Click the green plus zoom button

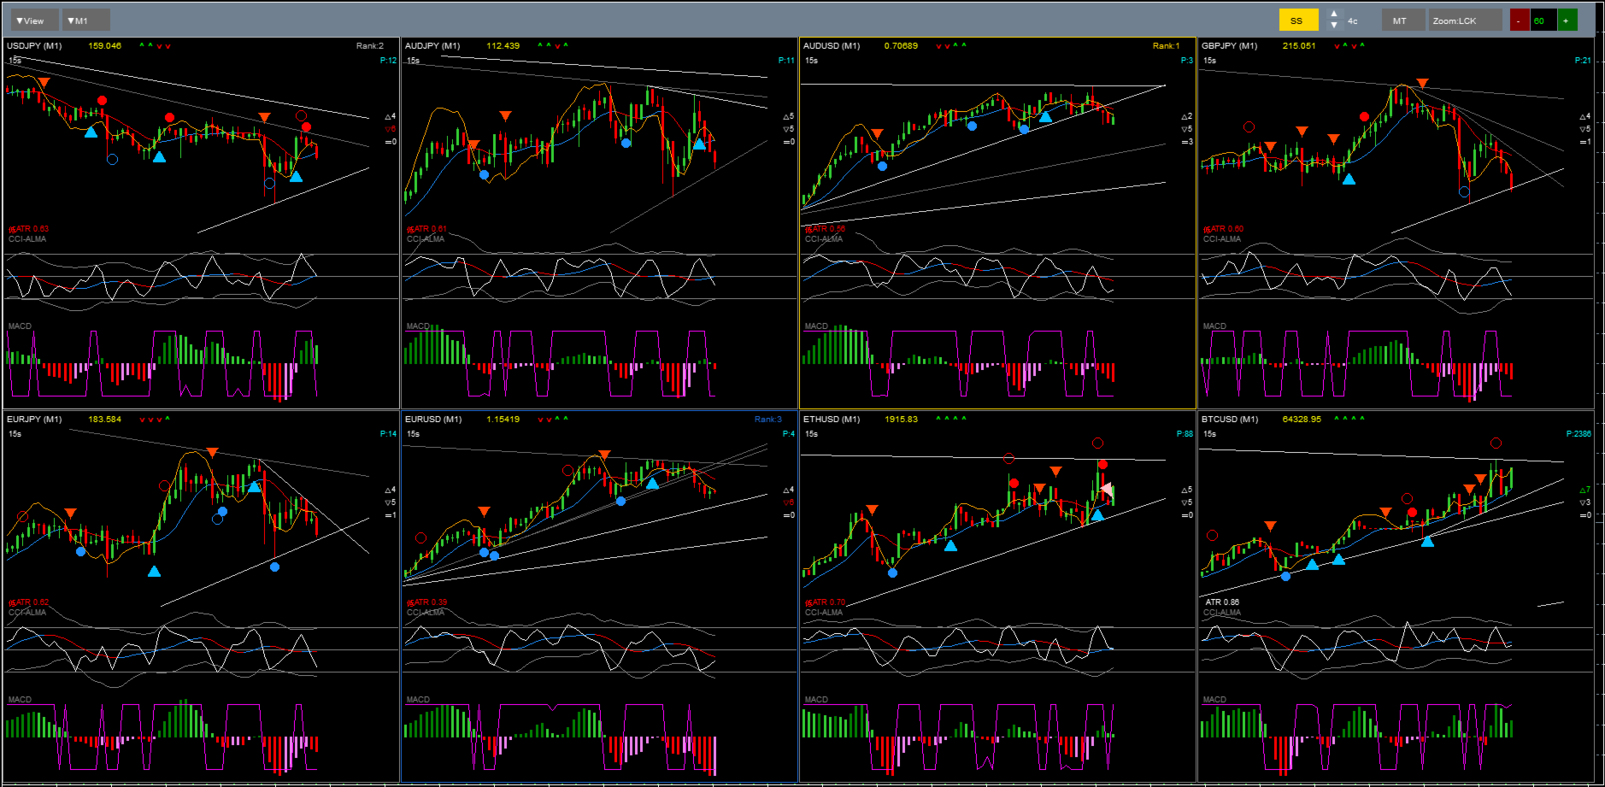tap(1567, 21)
